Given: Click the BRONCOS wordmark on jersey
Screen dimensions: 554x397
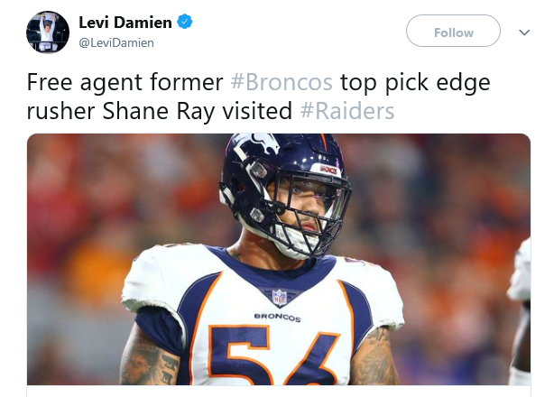Looking at the screenshot, I should [x=277, y=317].
